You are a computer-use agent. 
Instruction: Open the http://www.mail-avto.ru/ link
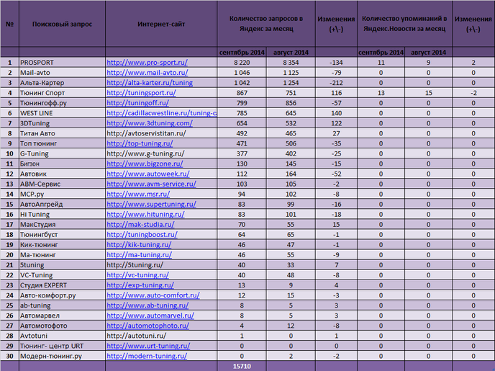(147, 73)
